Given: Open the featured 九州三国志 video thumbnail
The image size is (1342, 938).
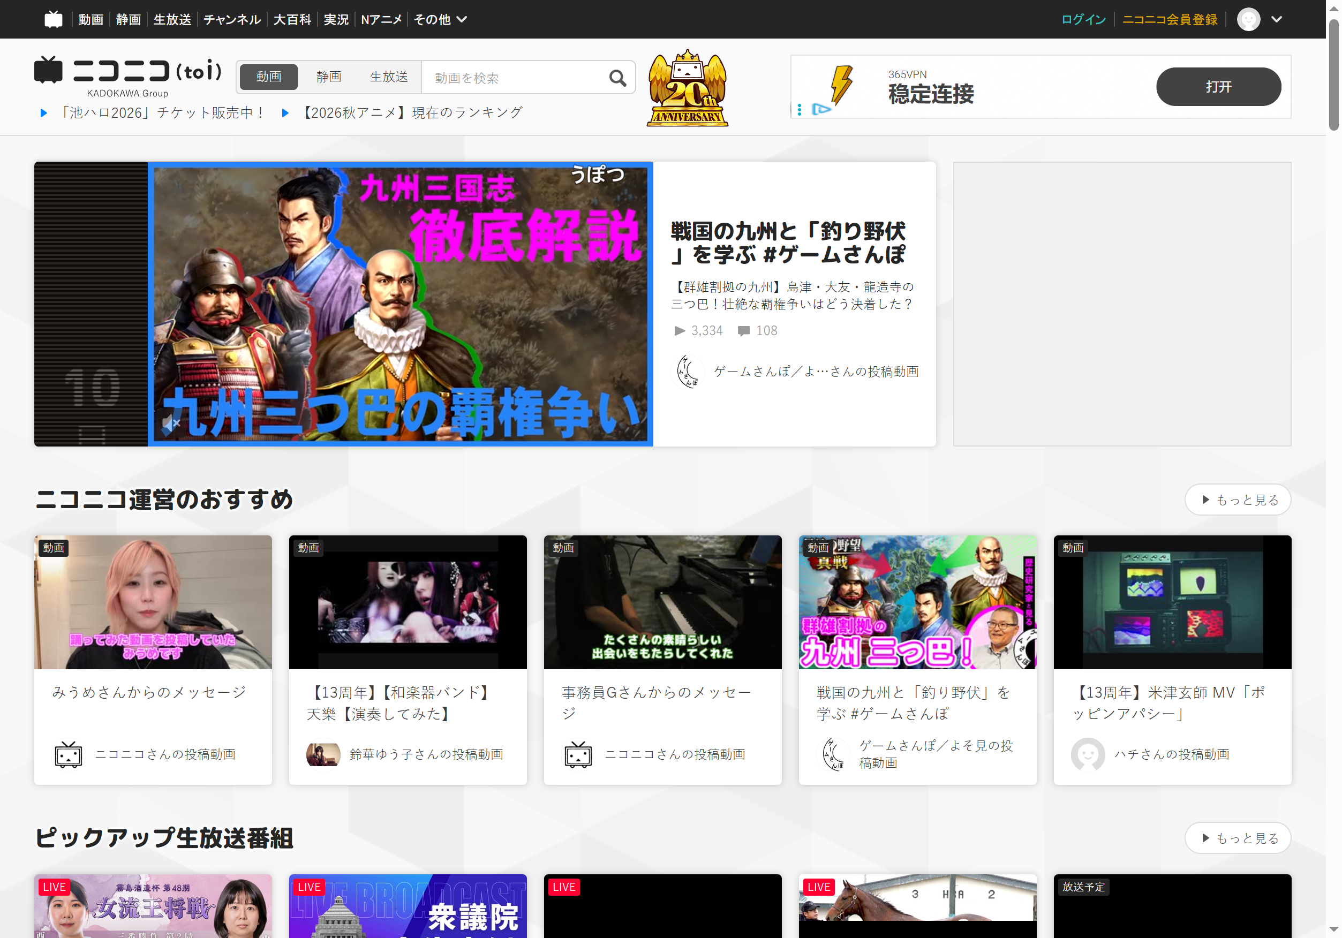Looking at the screenshot, I should 401,304.
